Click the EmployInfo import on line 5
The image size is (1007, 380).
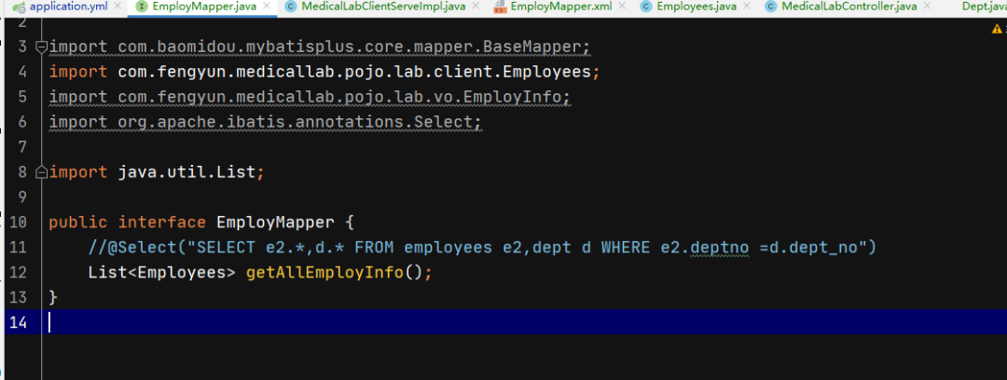click(x=310, y=97)
